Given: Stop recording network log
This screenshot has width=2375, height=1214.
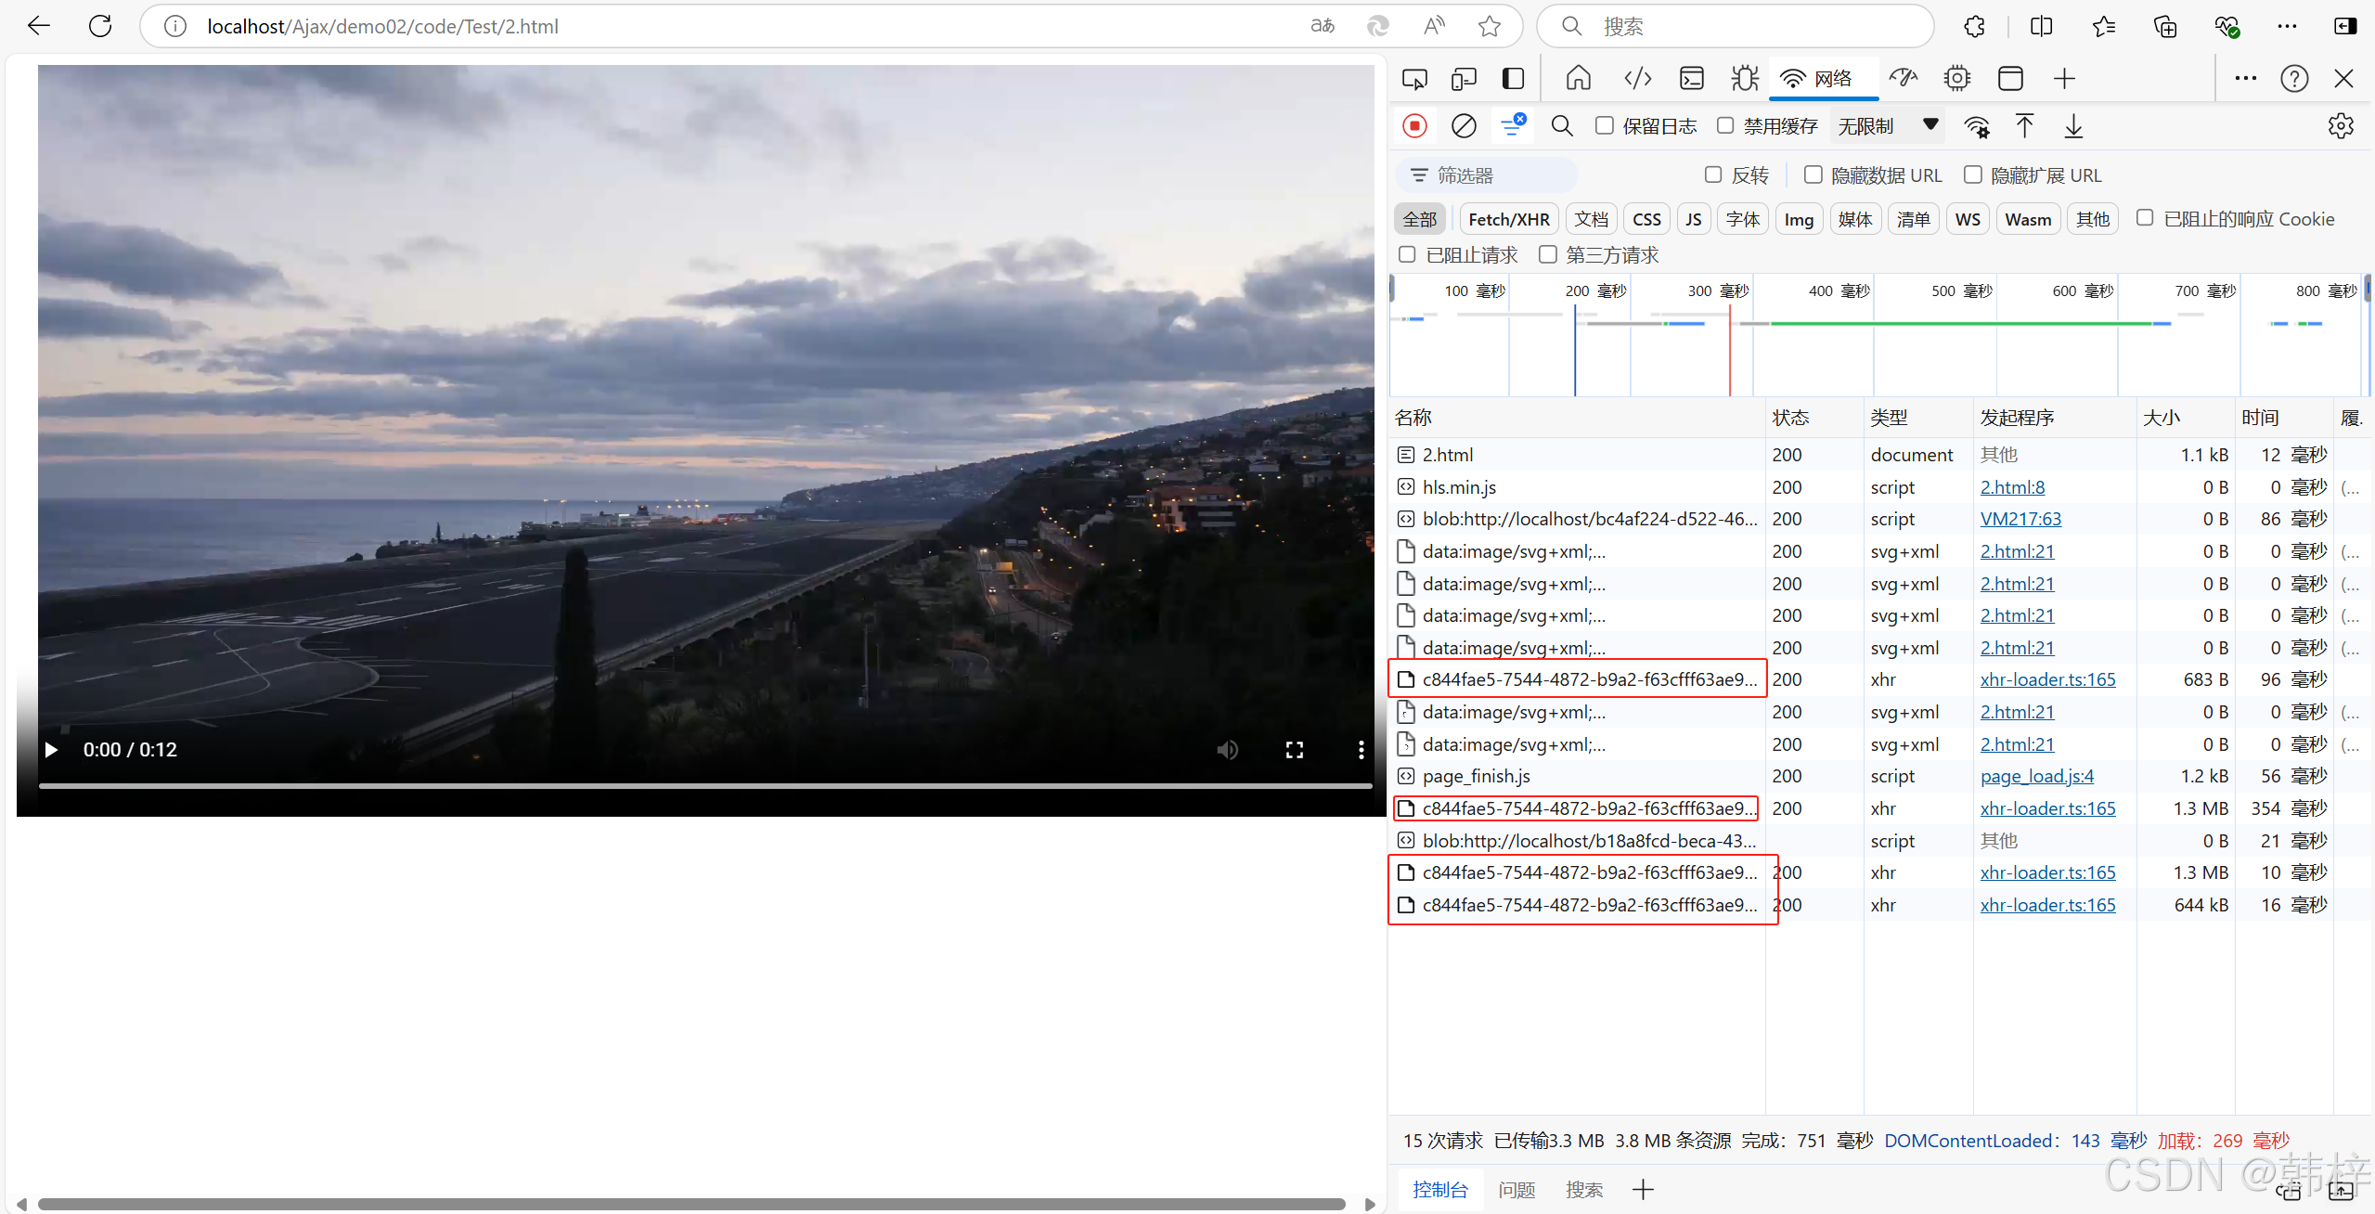Looking at the screenshot, I should (x=1414, y=126).
